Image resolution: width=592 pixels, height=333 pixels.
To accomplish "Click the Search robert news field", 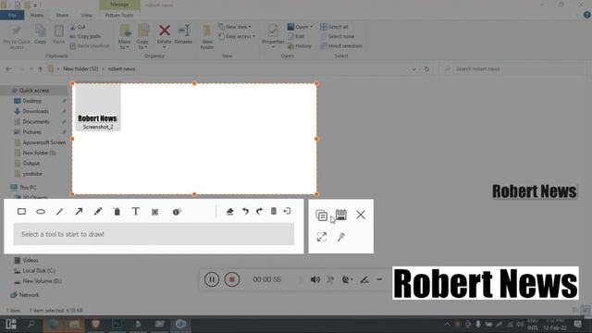I will 513,69.
